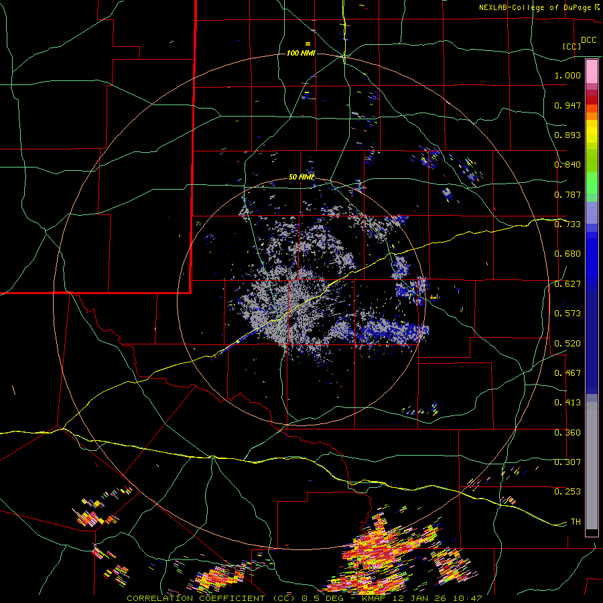Select the 0.733 scale value
Viewport: 603px width, 603px height.
click(x=567, y=224)
